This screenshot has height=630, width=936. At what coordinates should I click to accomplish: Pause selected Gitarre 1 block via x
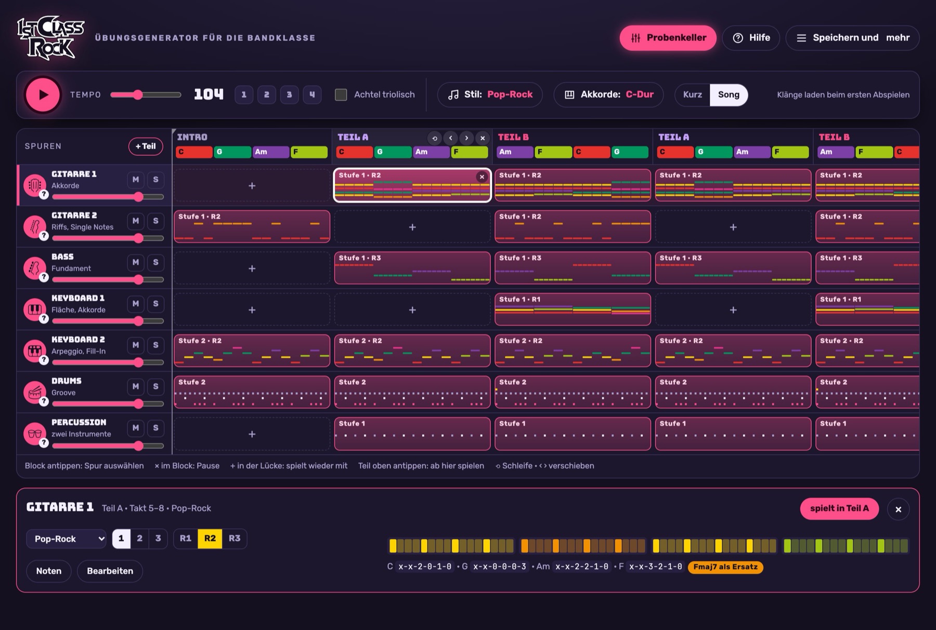(x=482, y=177)
